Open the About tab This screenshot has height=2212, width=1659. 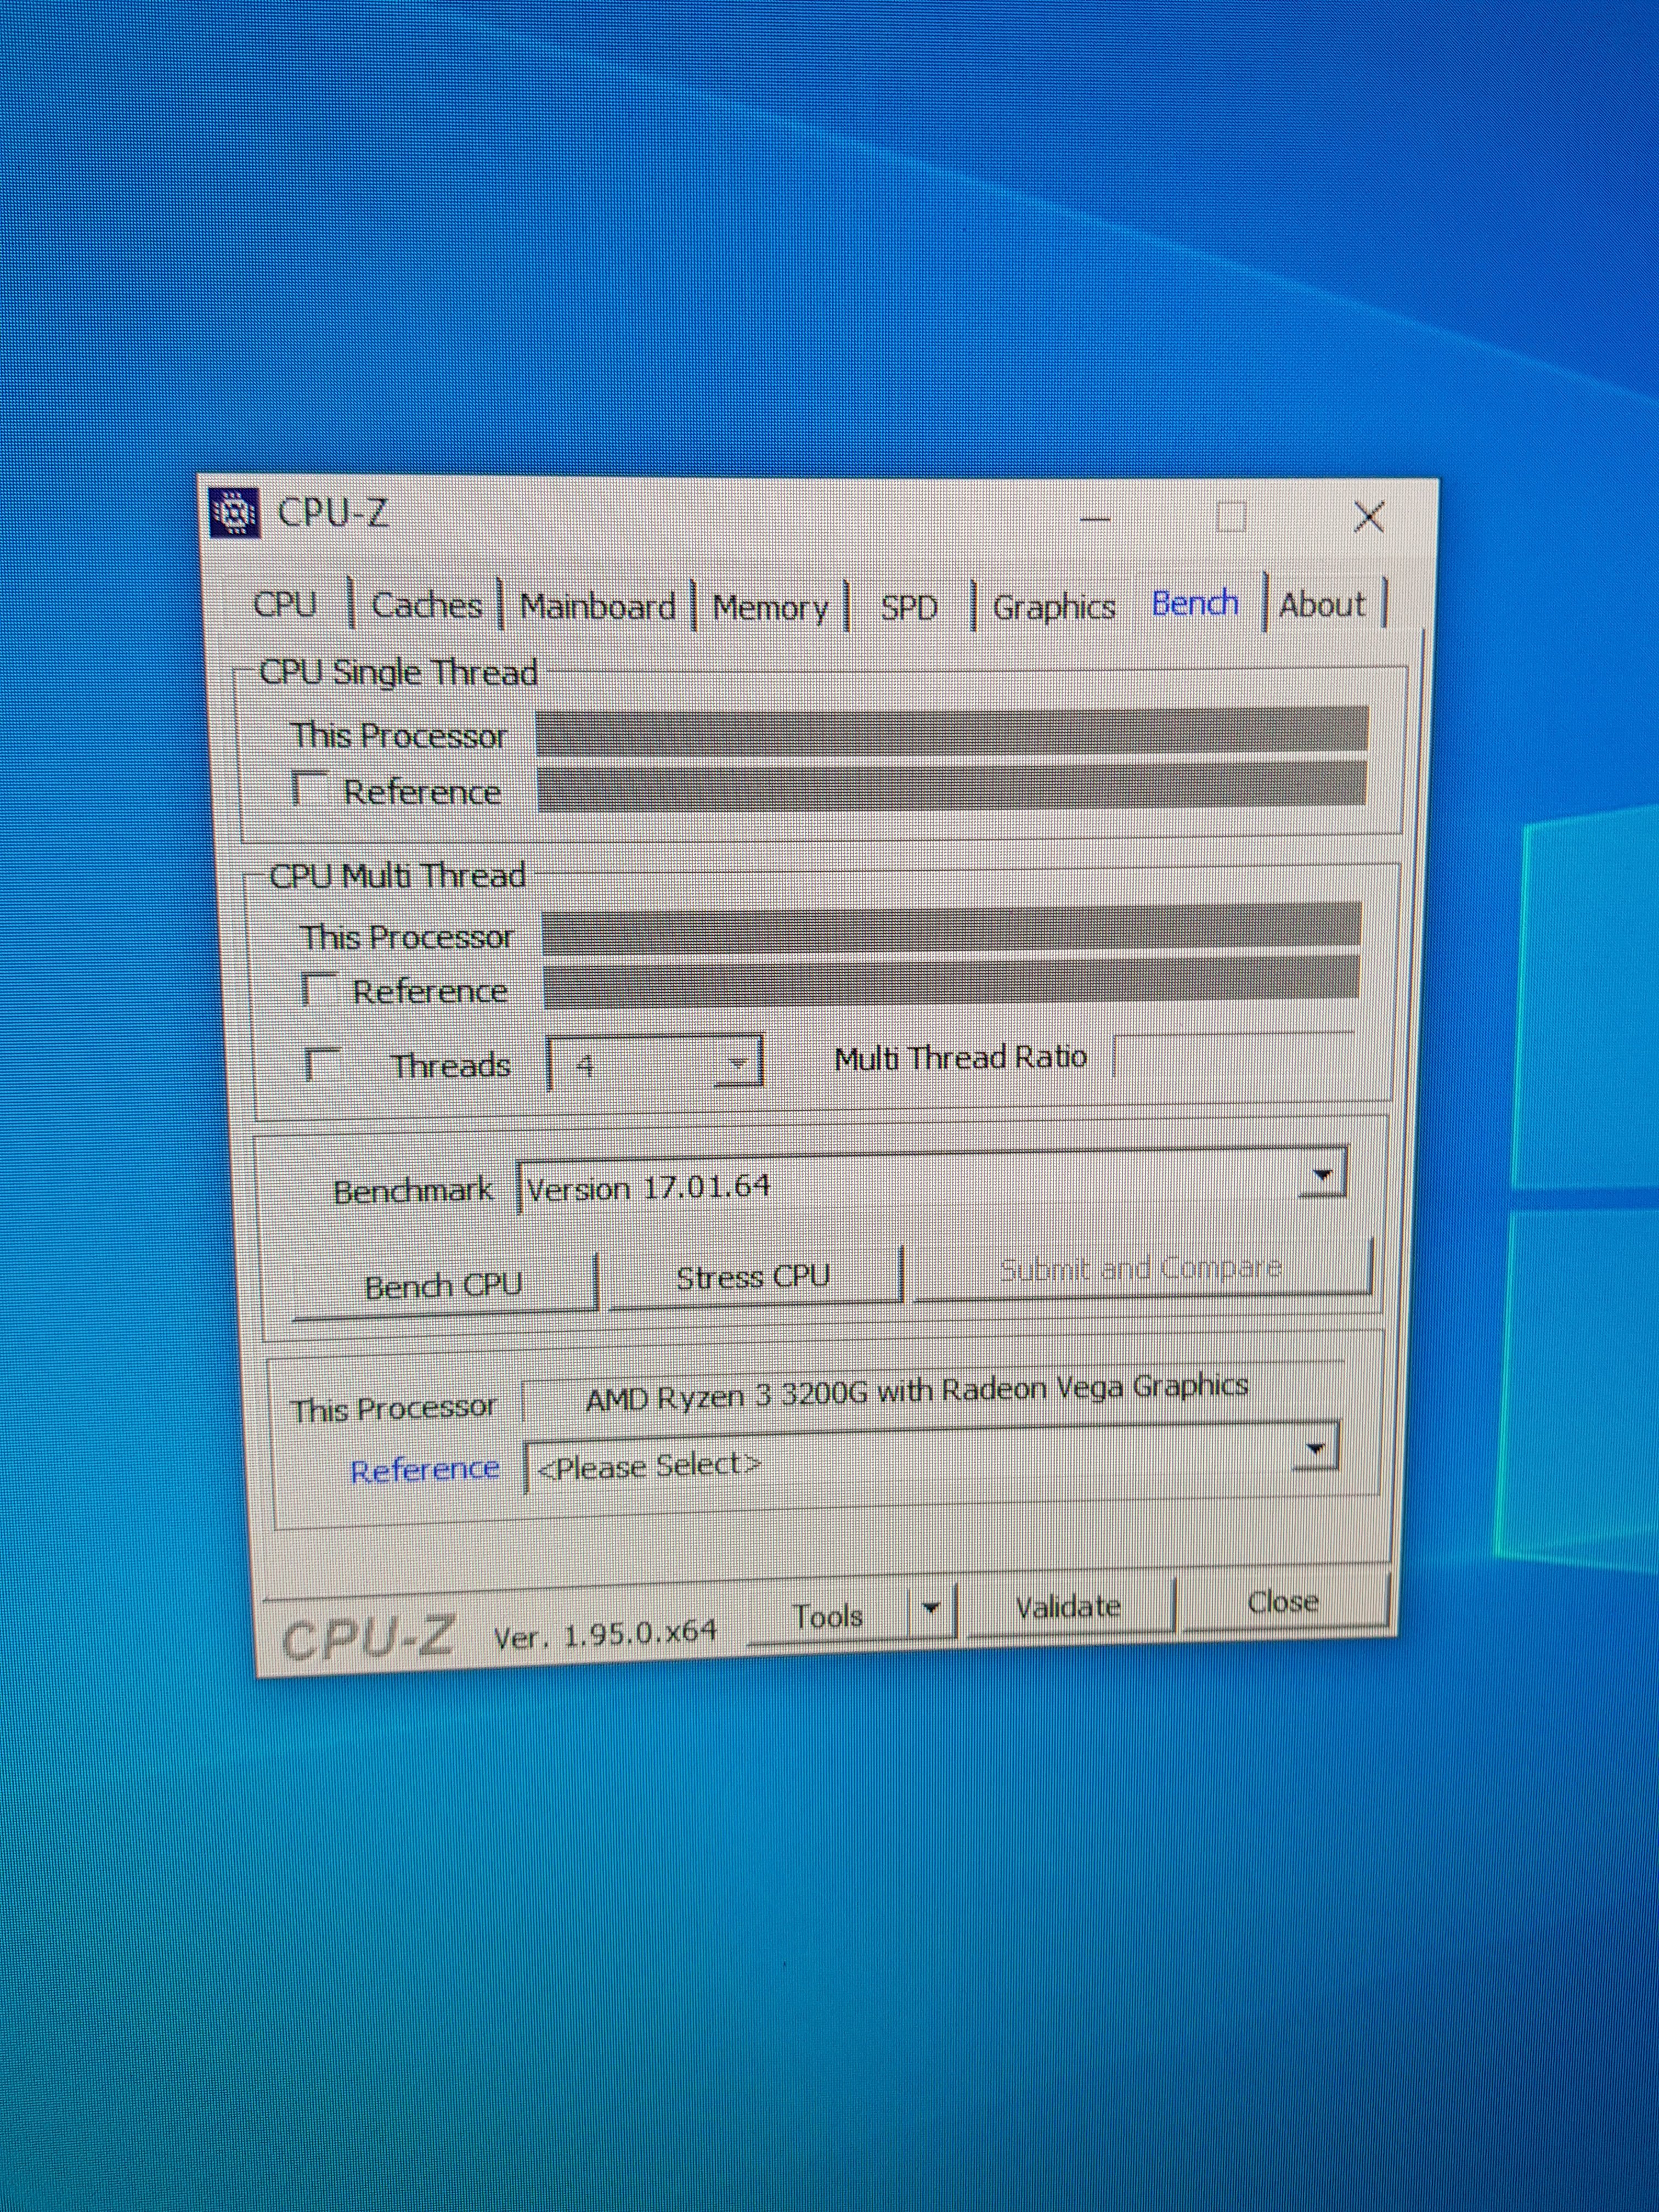[1322, 604]
